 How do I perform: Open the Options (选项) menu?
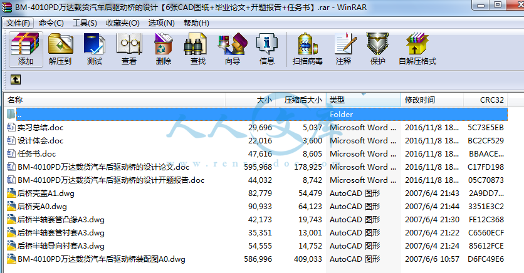click(x=162, y=23)
